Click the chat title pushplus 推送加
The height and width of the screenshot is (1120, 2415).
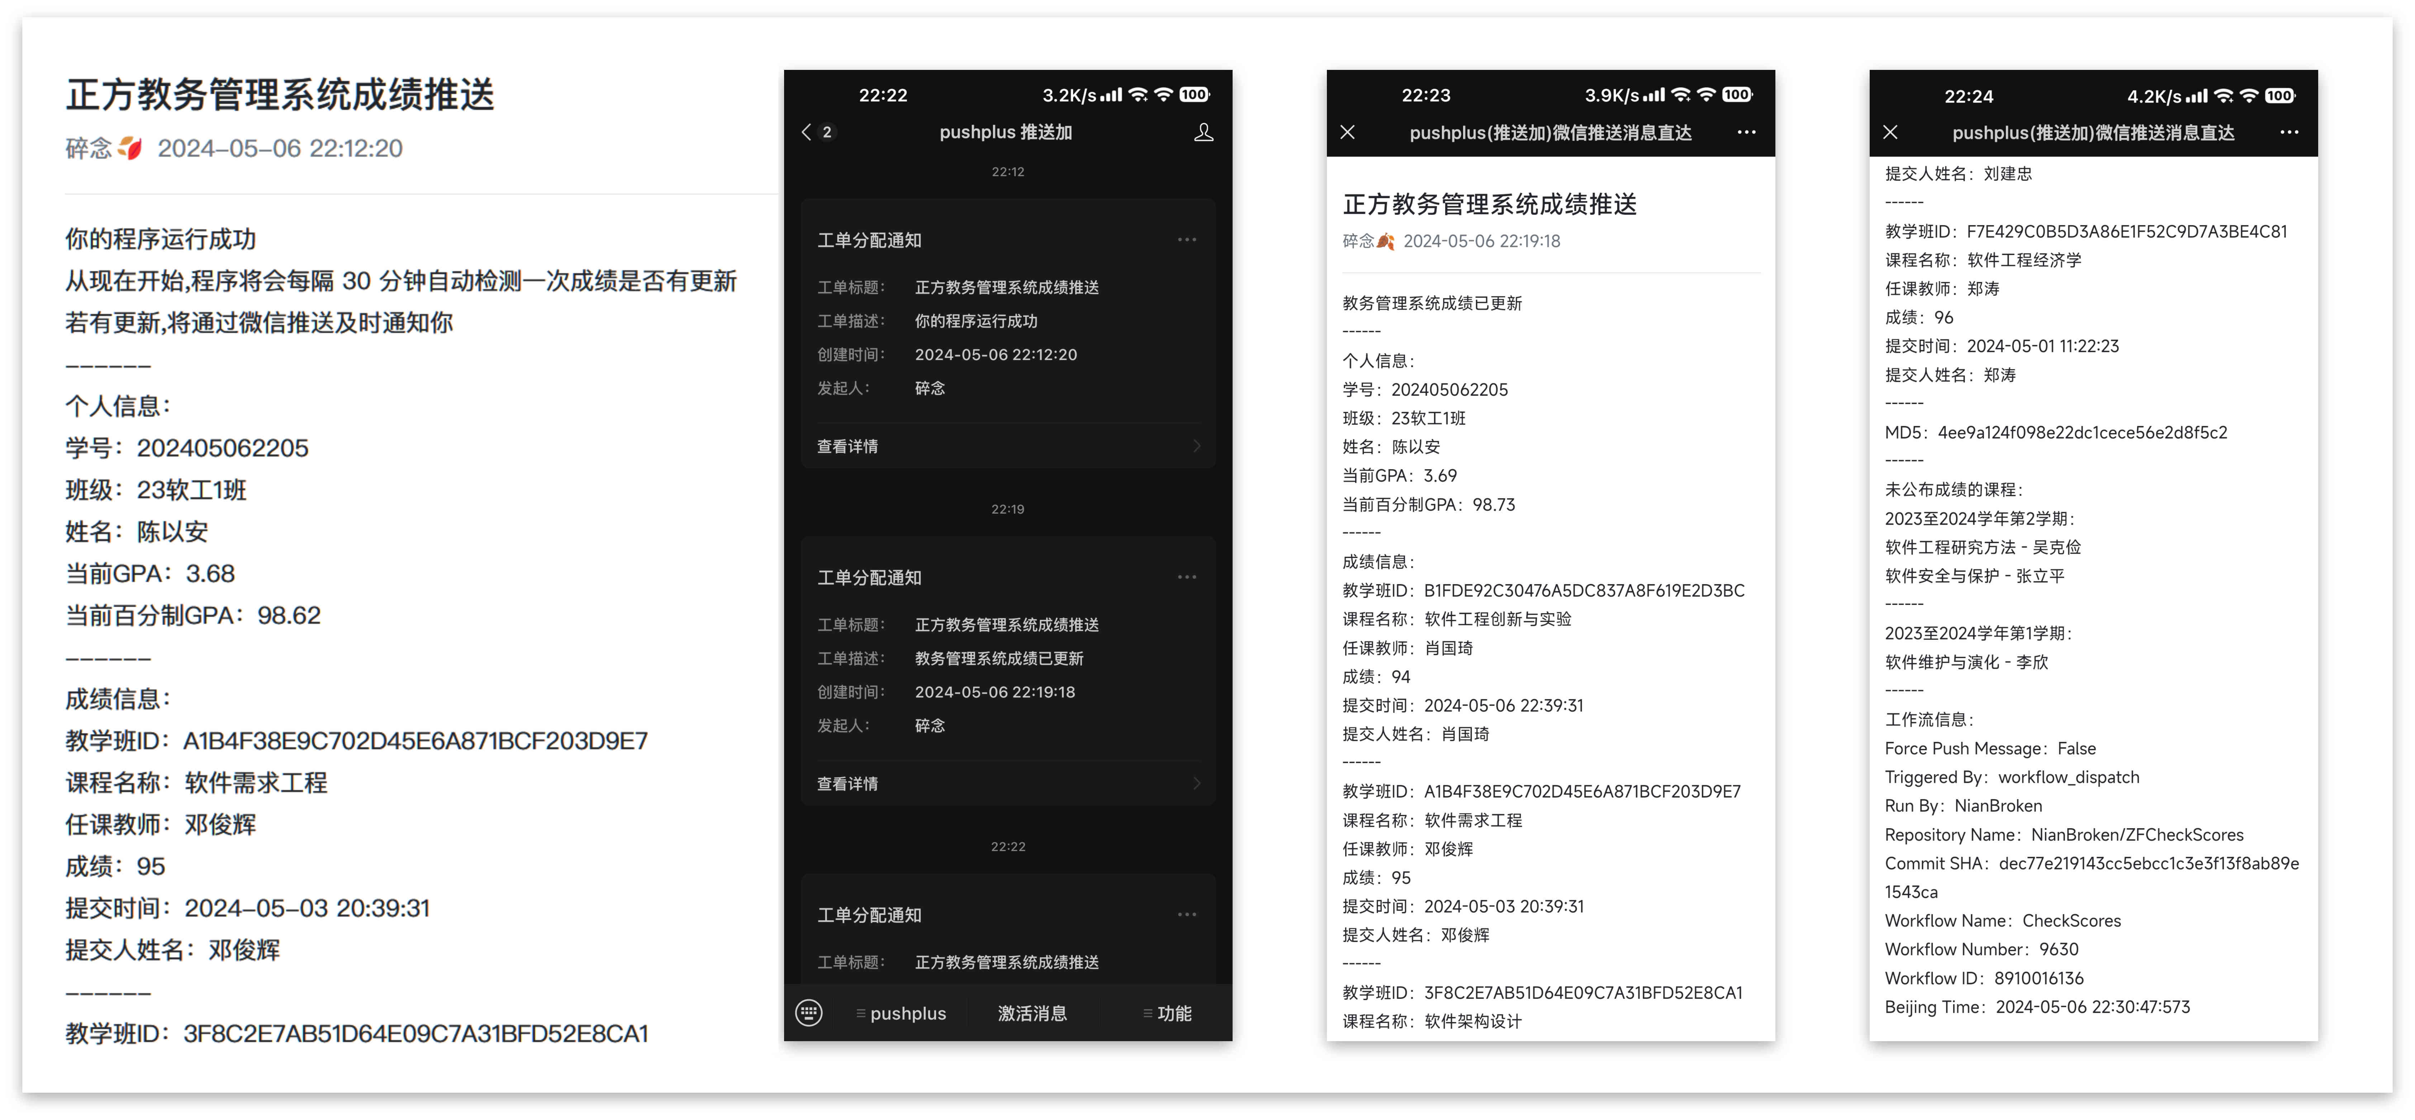[1006, 132]
